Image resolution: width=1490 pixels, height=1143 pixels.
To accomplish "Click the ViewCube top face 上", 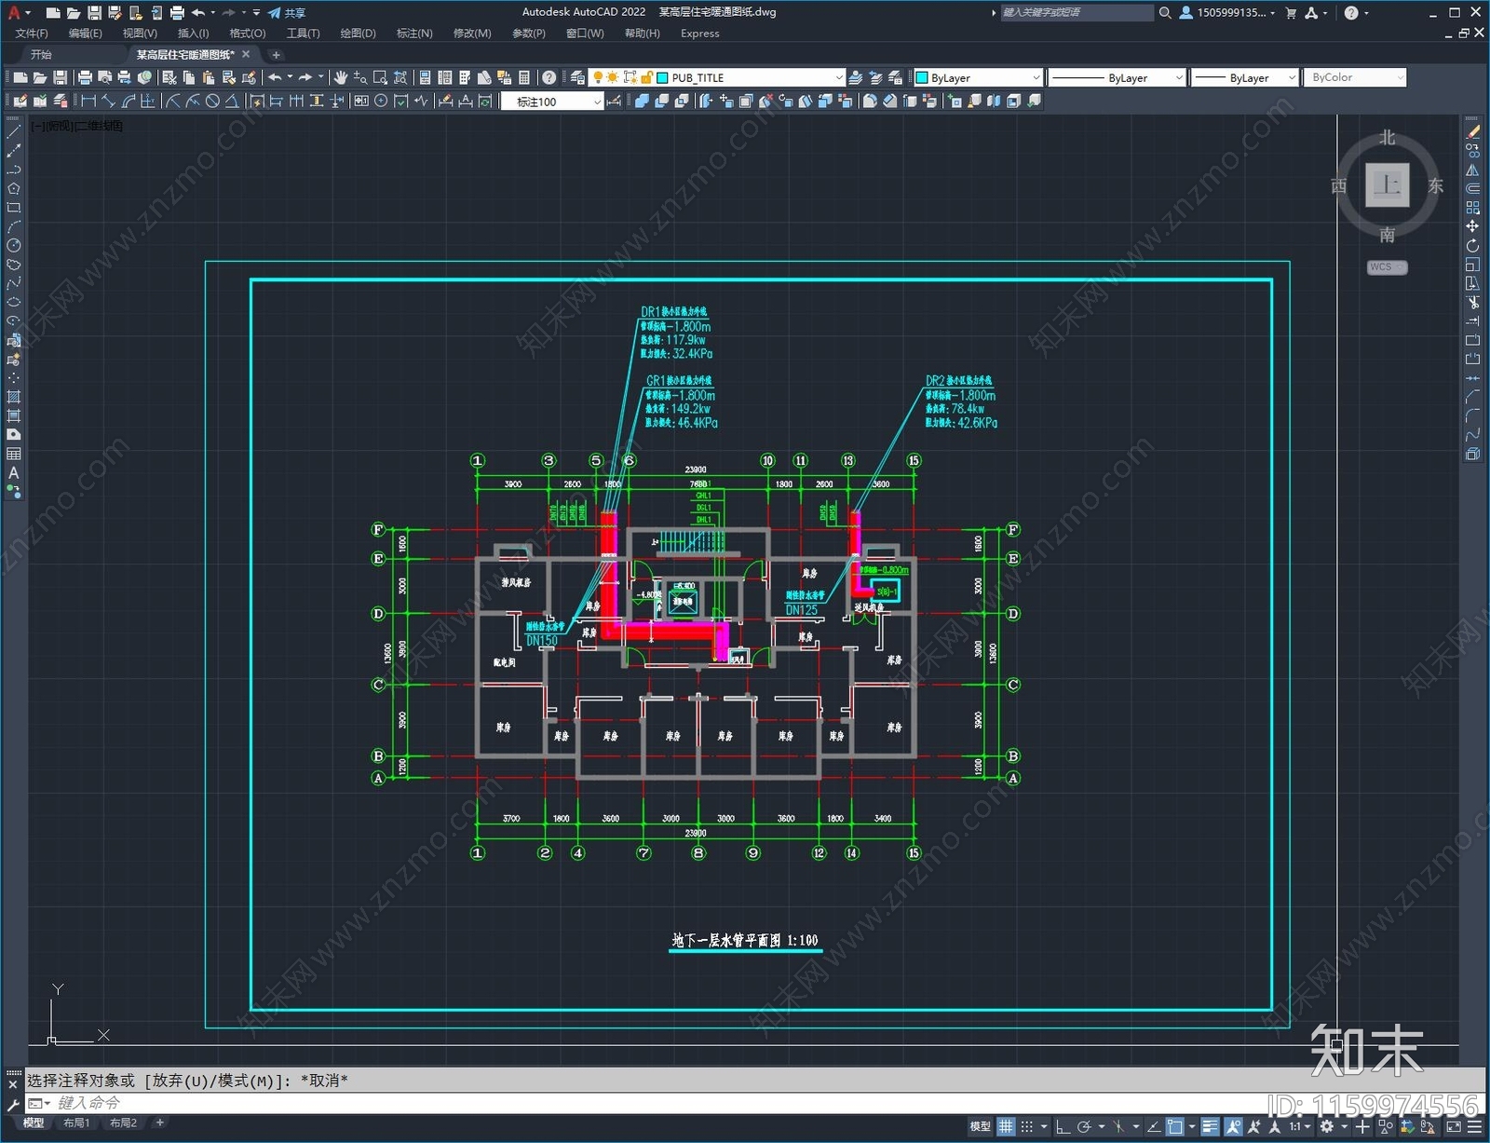I will (1387, 184).
